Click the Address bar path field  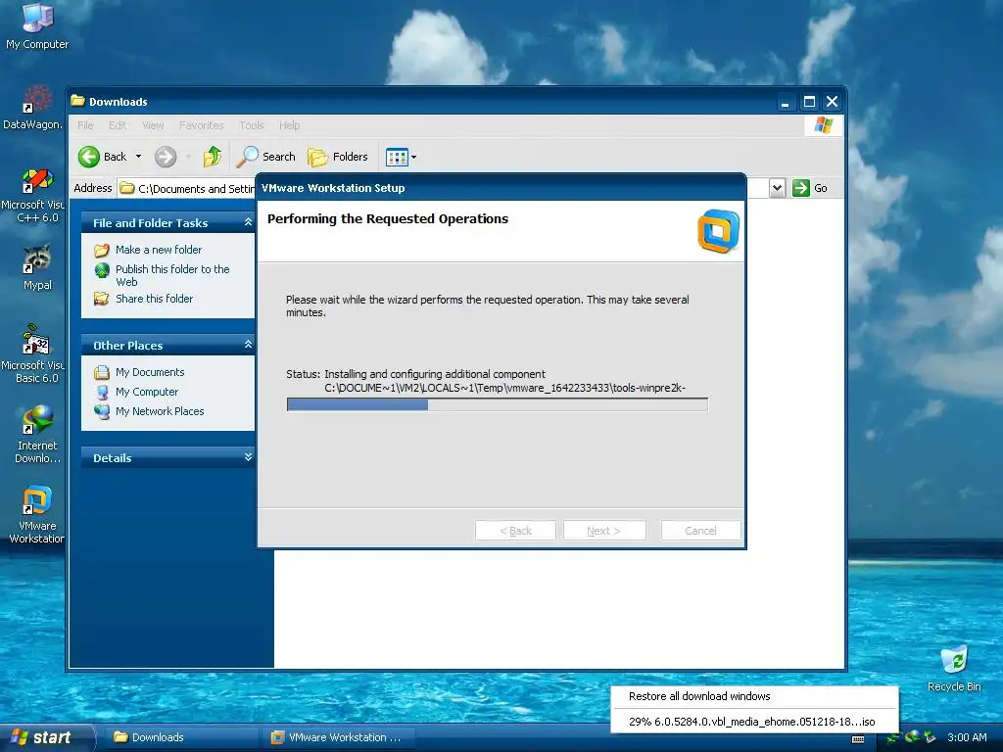coord(187,189)
